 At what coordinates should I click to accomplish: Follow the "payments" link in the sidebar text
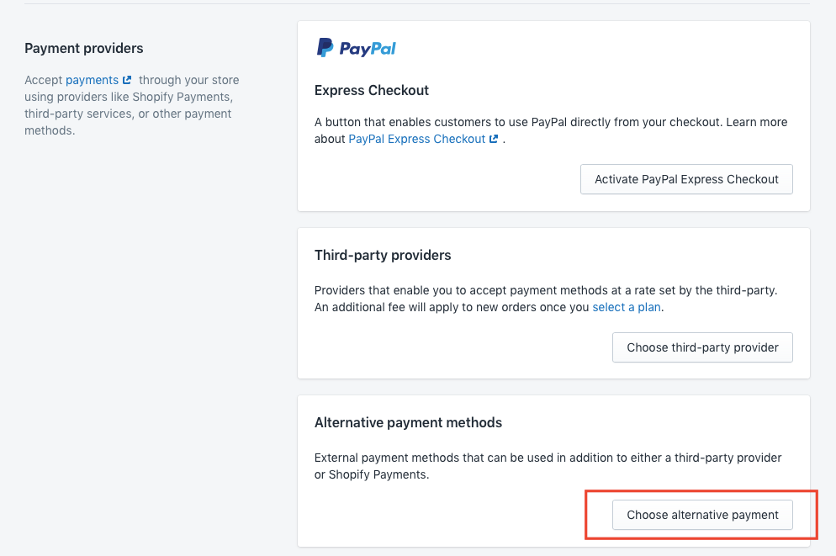[92, 80]
